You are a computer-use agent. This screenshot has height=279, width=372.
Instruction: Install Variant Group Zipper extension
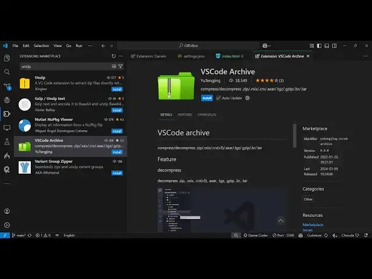click(117, 173)
